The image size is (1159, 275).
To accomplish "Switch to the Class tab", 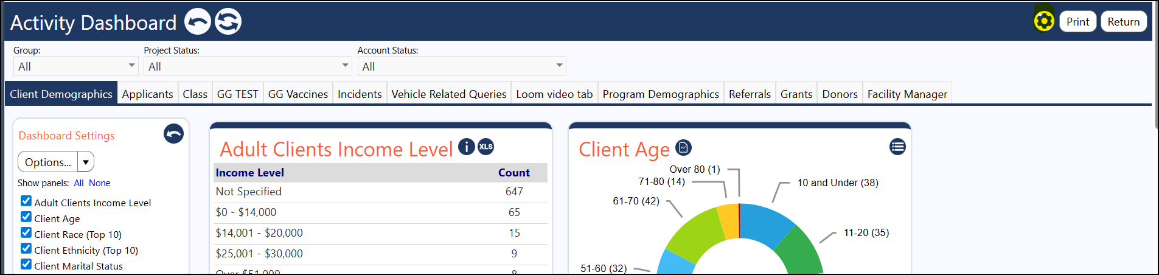I will pos(195,94).
